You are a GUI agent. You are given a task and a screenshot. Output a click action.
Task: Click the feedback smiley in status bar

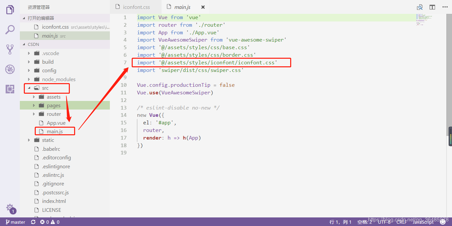(443, 222)
